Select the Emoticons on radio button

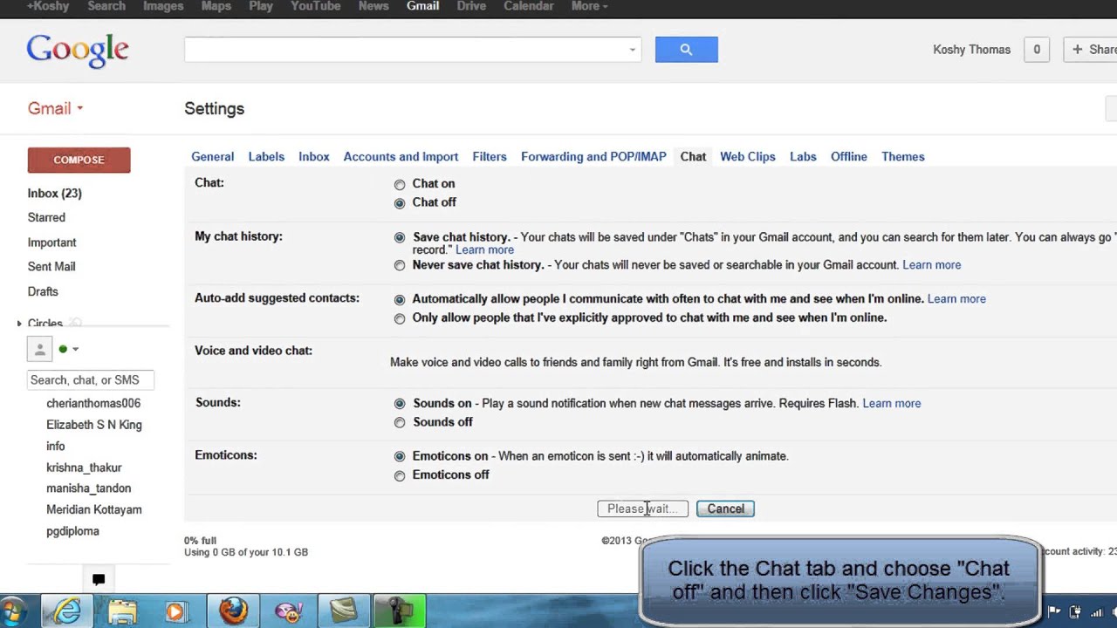[400, 456]
